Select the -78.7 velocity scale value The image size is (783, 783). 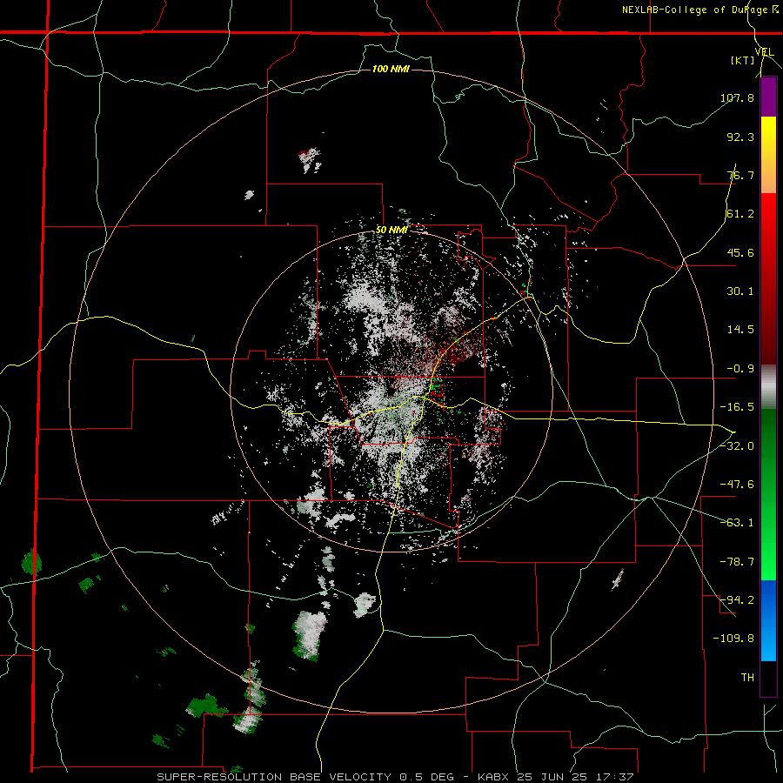pos(737,562)
